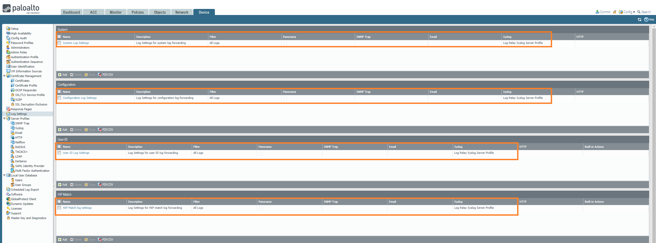Export PDF/CSV in the Configuration section
This screenshot has width=656, height=243.
click(x=105, y=130)
